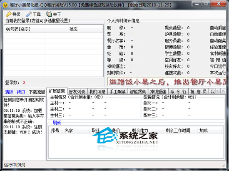Click the 掉线重连 label in statistics
The width and height of the screenshot is (229, 171).
116,66
